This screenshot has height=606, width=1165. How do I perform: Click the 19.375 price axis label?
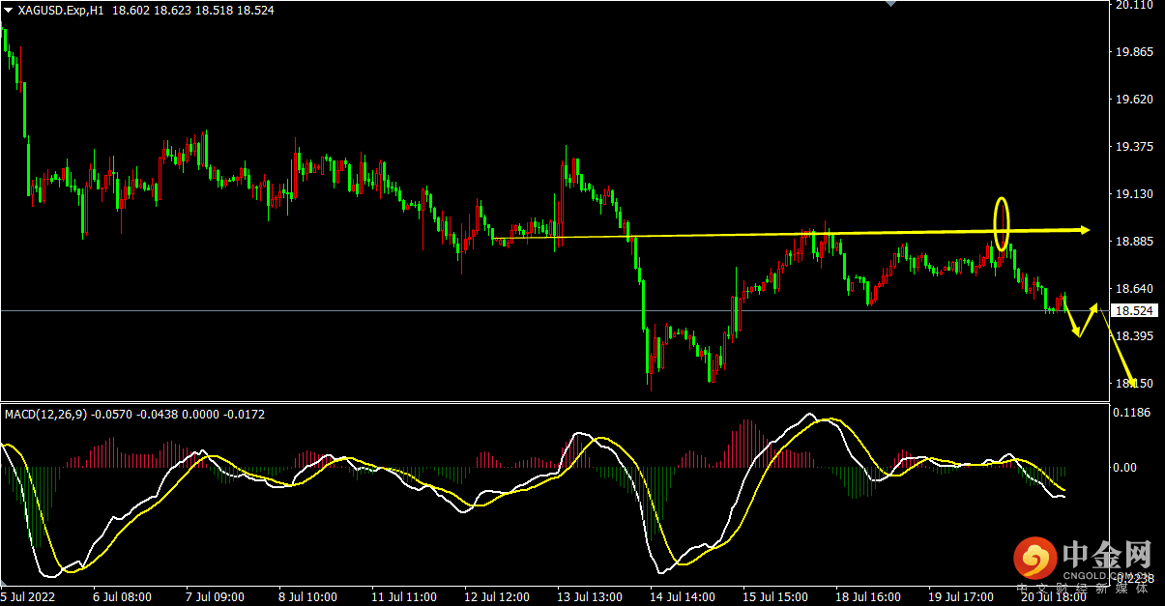(1134, 147)
